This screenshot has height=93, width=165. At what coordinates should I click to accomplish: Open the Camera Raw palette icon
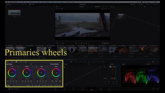click(x=7, y=62)
